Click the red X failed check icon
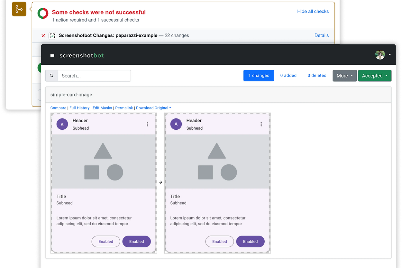 click(43, 36)
